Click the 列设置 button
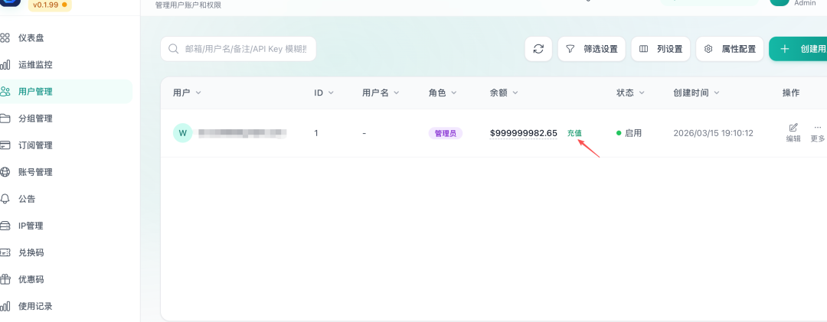This screenshot has width=827, height=322. [661, 49]
